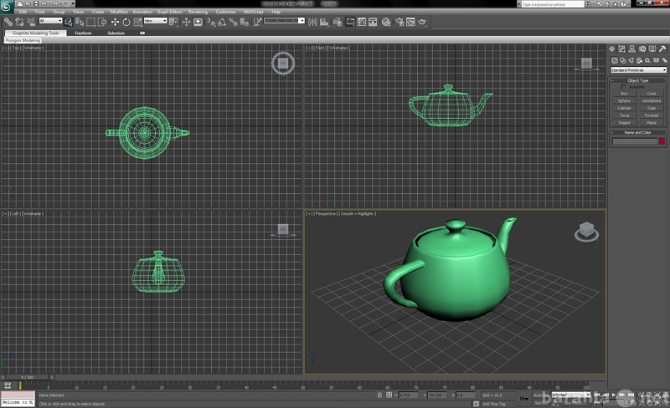Click the Play Animation button

coord(614,395)
